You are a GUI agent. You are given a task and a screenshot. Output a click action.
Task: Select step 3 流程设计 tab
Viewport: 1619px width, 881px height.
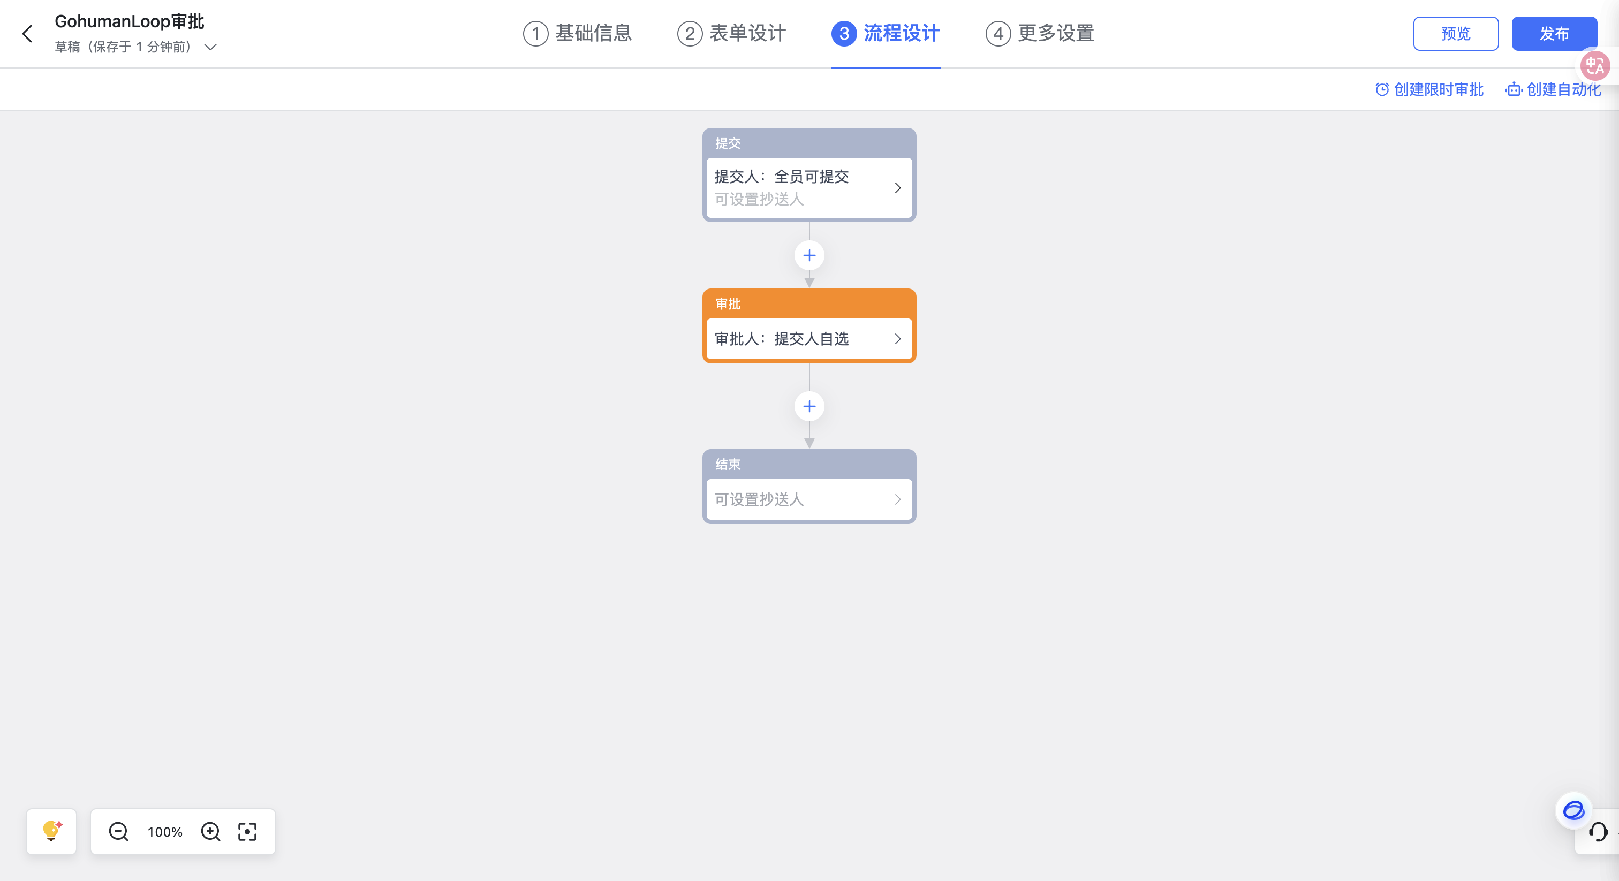click(x=886, y=33)
